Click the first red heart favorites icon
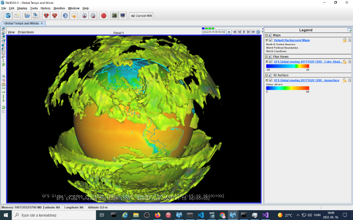 pos(46,16)
